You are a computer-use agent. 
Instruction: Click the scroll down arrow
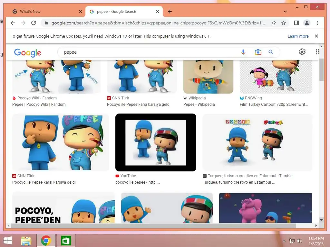tap(321, 220)
